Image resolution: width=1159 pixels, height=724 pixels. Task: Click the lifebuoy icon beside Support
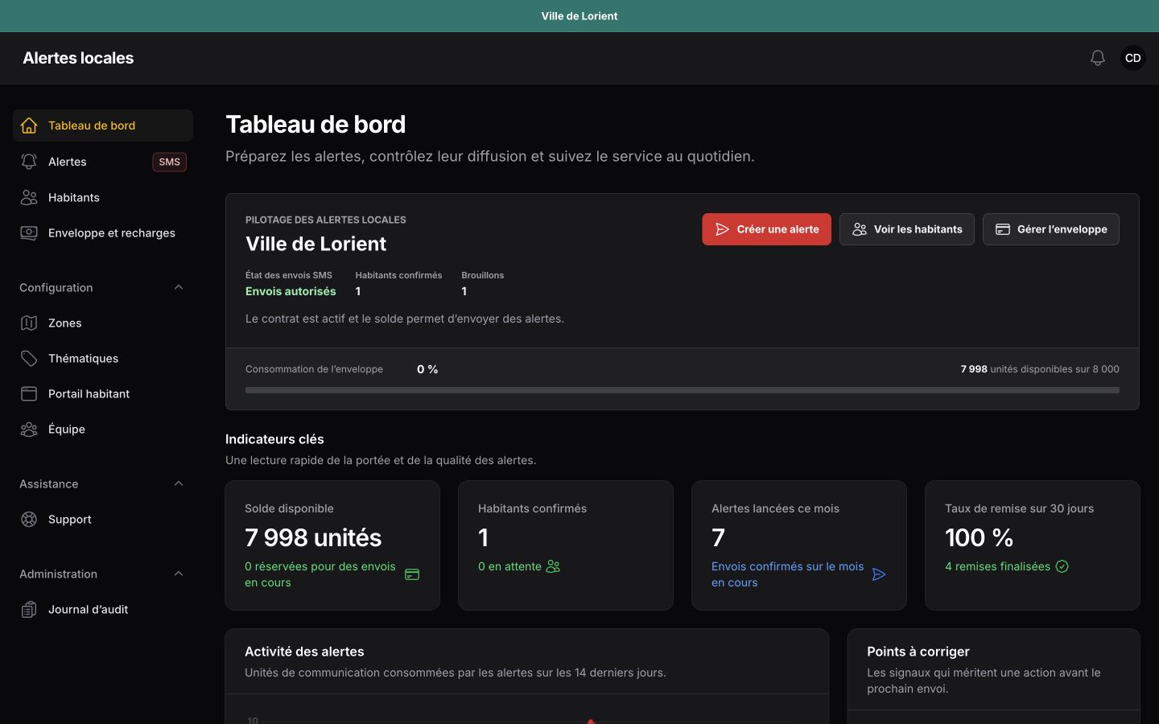[x=29, y=519]
